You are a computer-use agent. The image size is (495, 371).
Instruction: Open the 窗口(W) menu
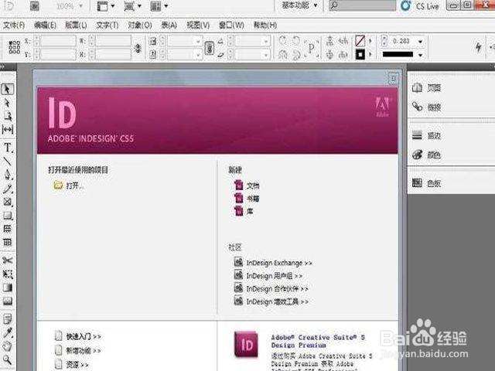(231, 26)
